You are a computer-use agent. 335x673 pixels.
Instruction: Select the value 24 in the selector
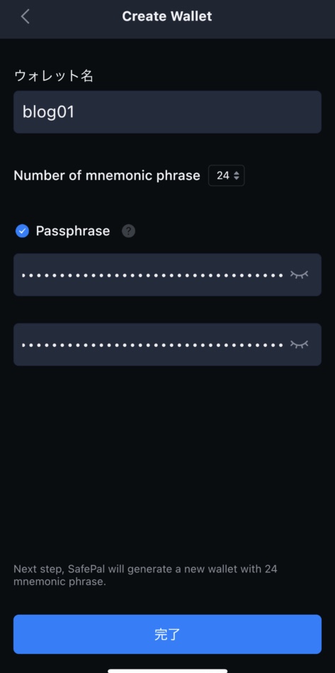pyautogui.click(x=223, y=176)
